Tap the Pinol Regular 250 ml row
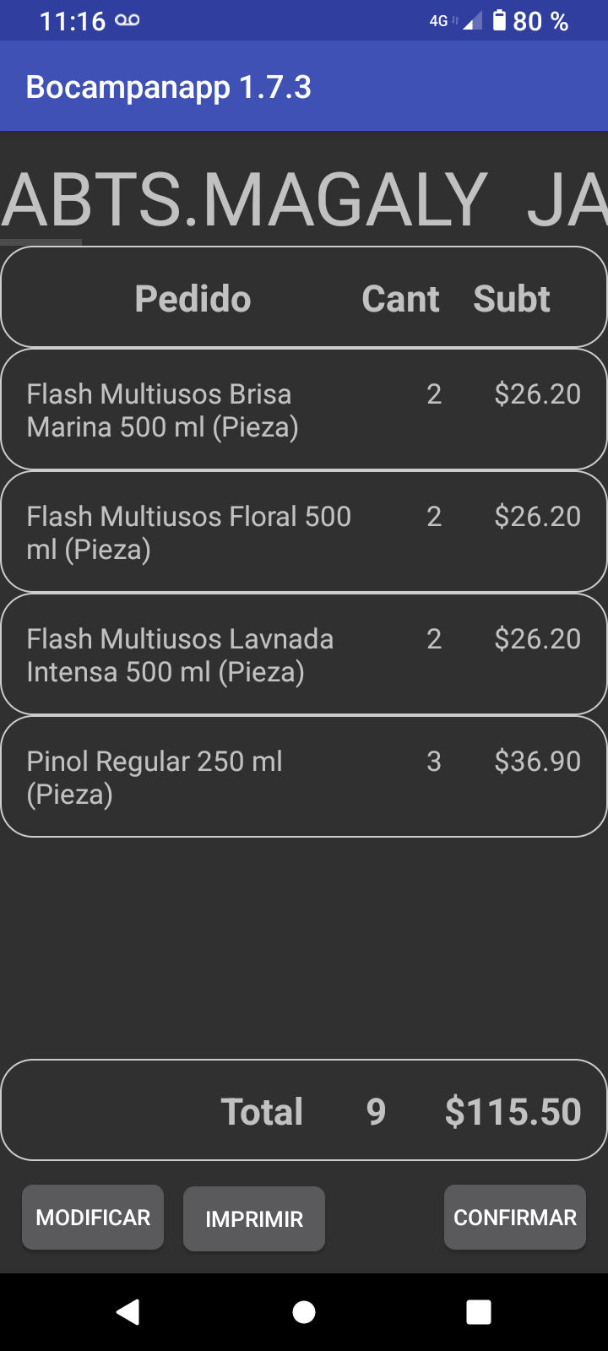This screenshot has height=1351, width=608. click(x=304, y=777)
